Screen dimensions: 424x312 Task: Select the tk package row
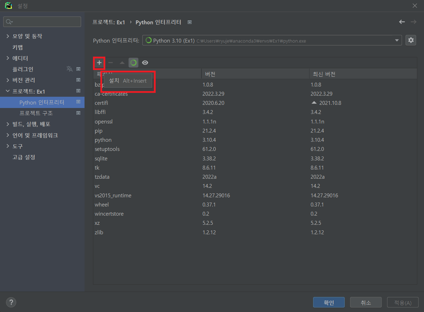[255, 167]
